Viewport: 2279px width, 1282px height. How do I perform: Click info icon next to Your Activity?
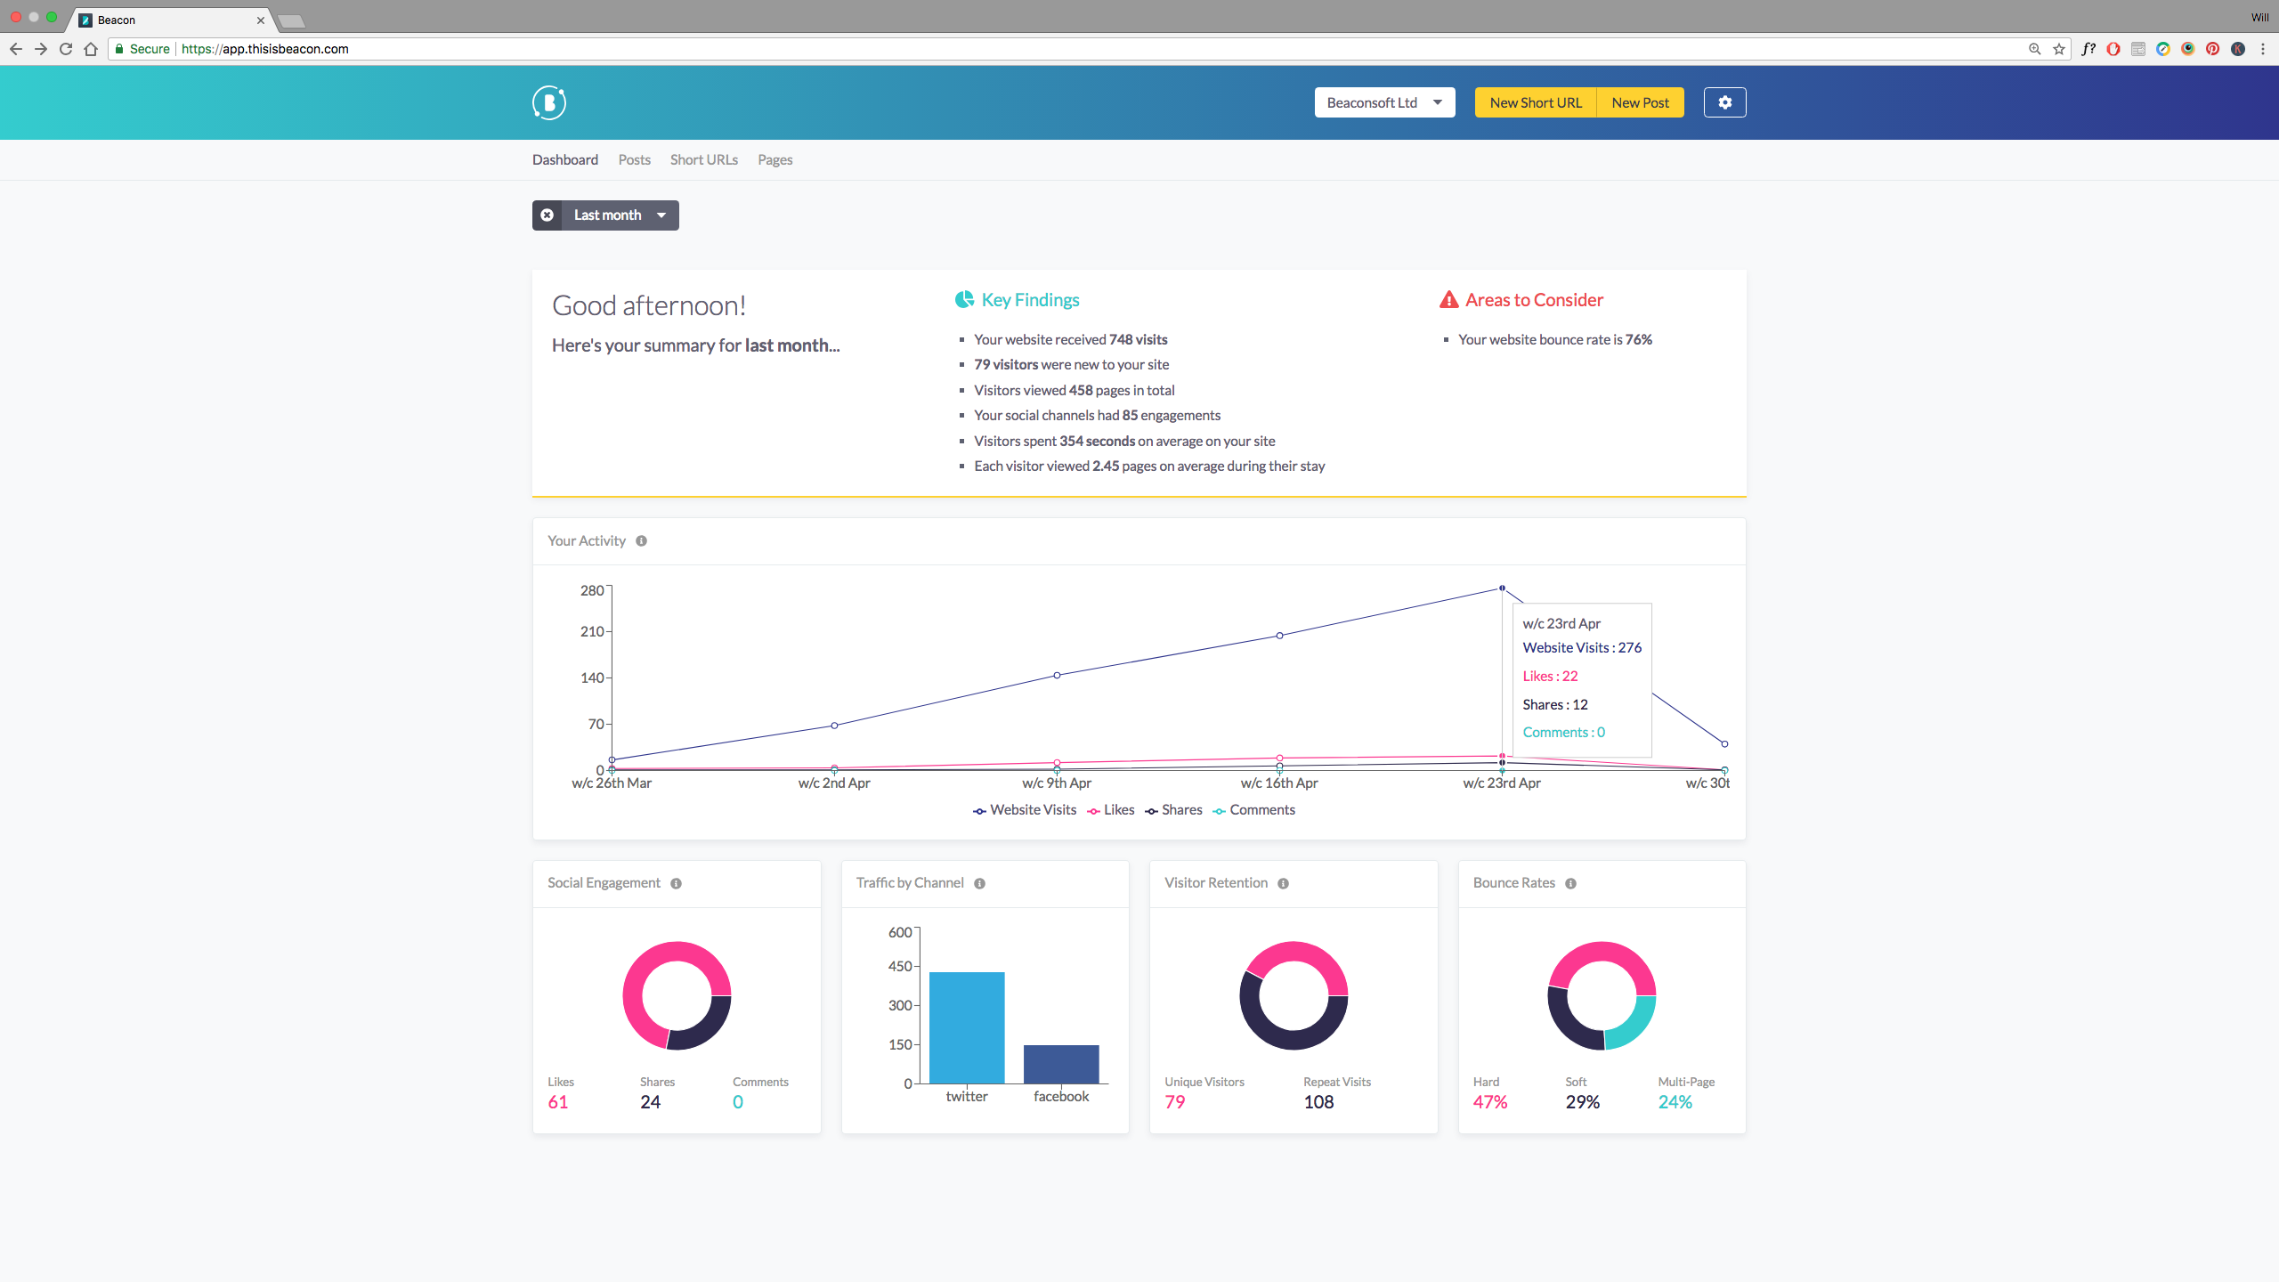(641, 541)
